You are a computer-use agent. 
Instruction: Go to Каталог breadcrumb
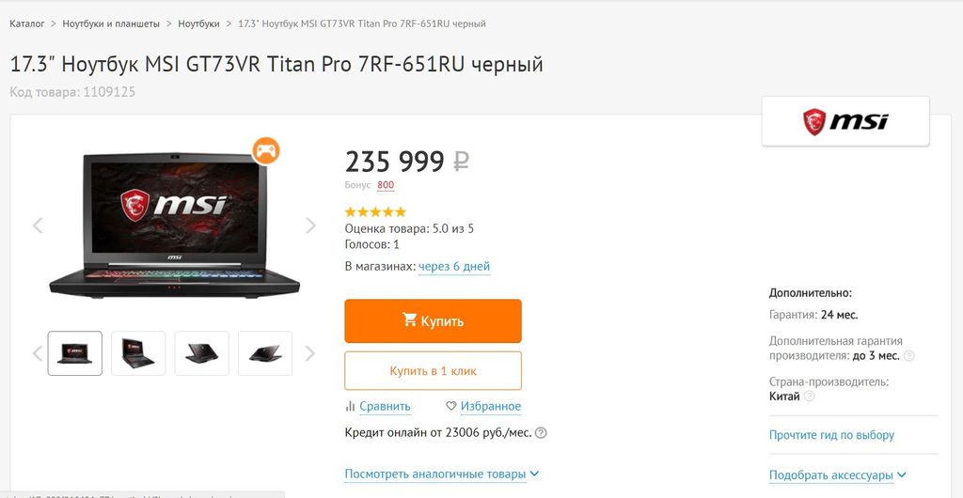[x=27, y=23]
